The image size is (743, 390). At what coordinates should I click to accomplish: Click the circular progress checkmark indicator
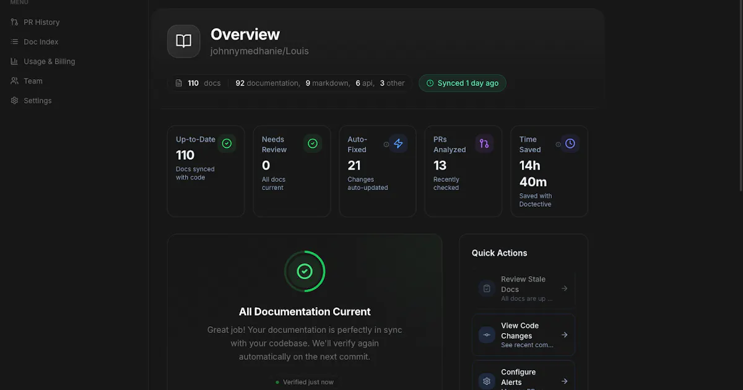(x=305, y=271)
